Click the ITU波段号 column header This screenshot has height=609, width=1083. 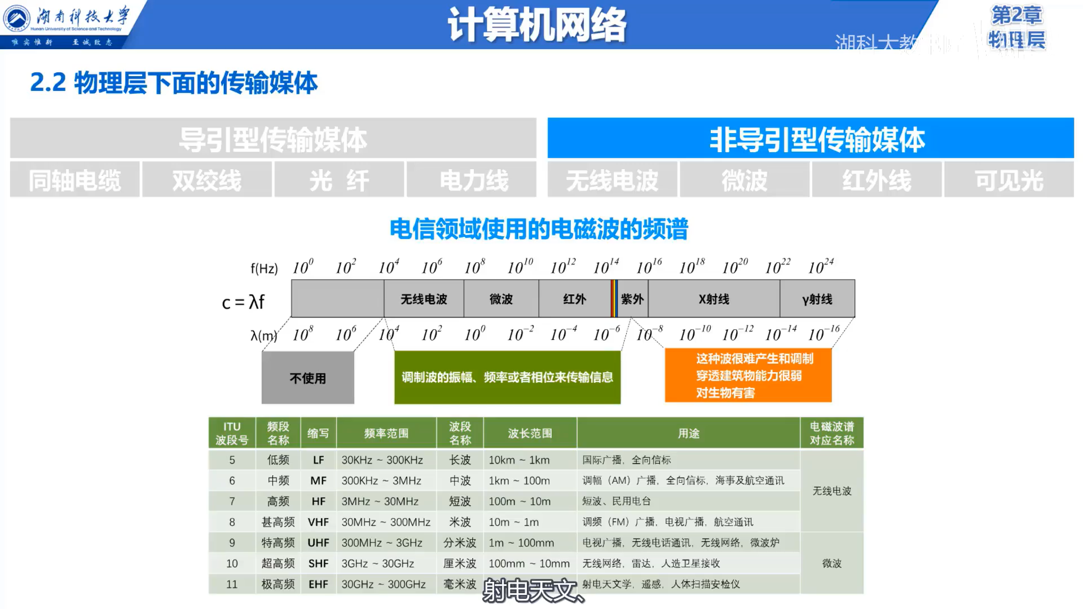coord(232,433)
